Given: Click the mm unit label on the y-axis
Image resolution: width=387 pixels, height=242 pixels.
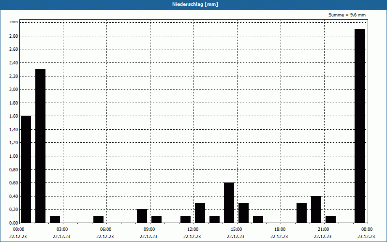Looking at the screenshot, I should pyautogui.click(x=14, y=22).
